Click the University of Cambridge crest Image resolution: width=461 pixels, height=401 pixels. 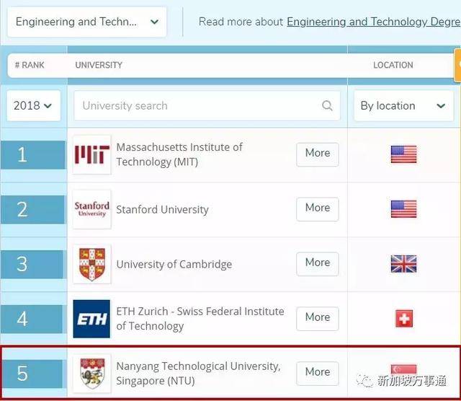pyautogui.click(x=92, y=264)
